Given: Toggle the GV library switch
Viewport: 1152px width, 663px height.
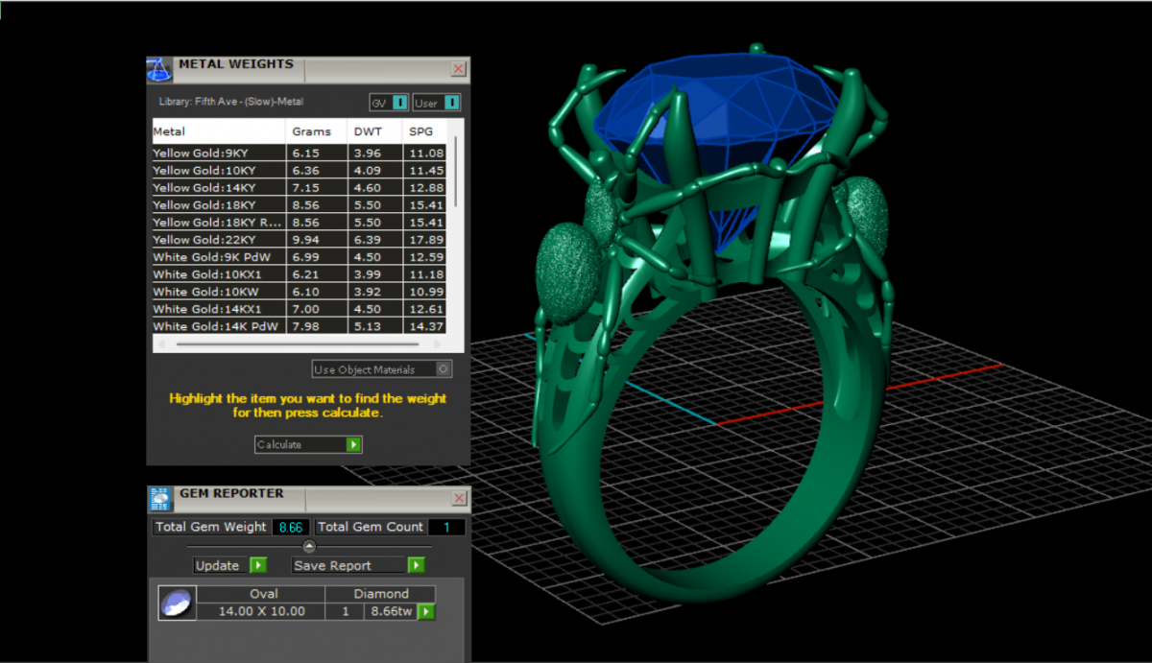Looking at the screenshot, I should (x=399, y=103).
